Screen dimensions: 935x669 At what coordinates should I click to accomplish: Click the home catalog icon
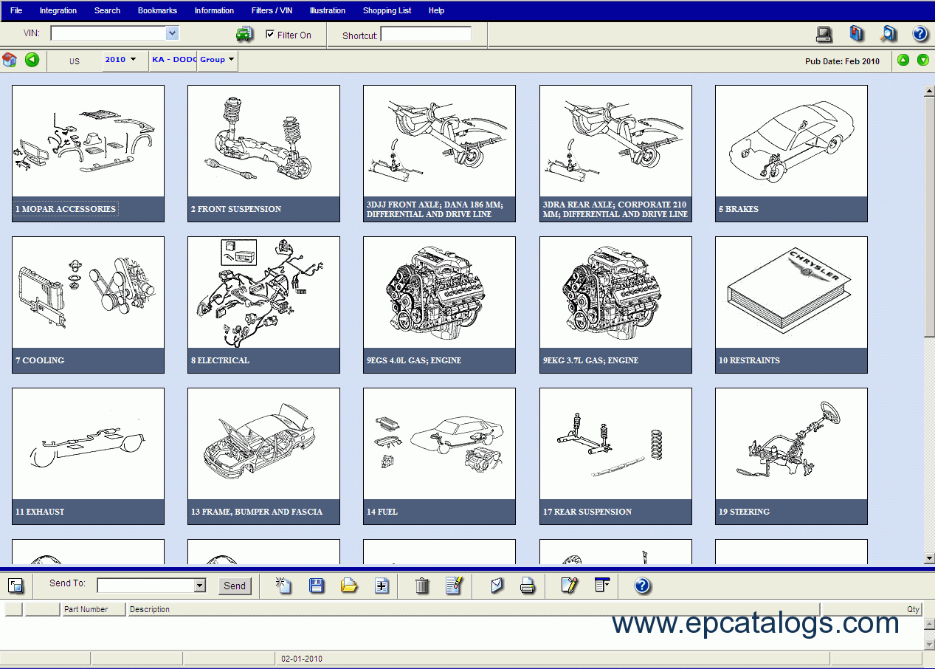tap(10, 60)
